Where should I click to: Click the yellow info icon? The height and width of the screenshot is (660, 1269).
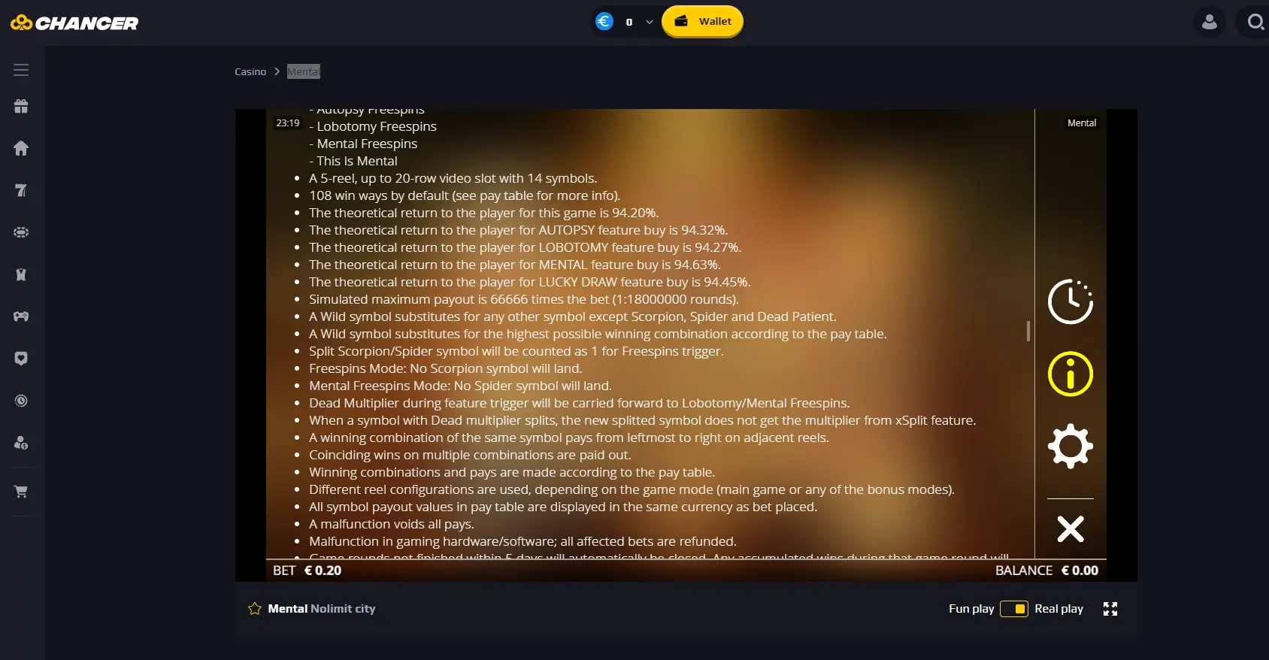pyautogui.click(x=1071, y=374)
